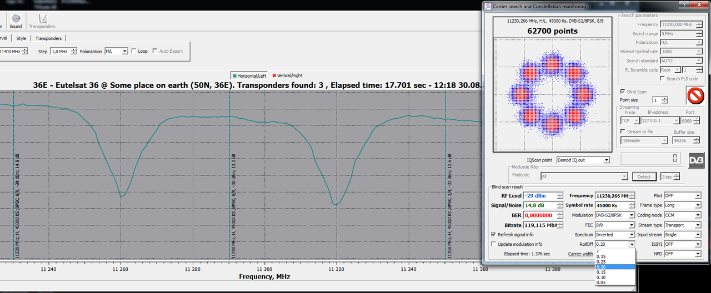Select highlighted 0.20 in RollOff list
Image resolution: width=711 pixels, height=293 pixels.
point(615,267)
